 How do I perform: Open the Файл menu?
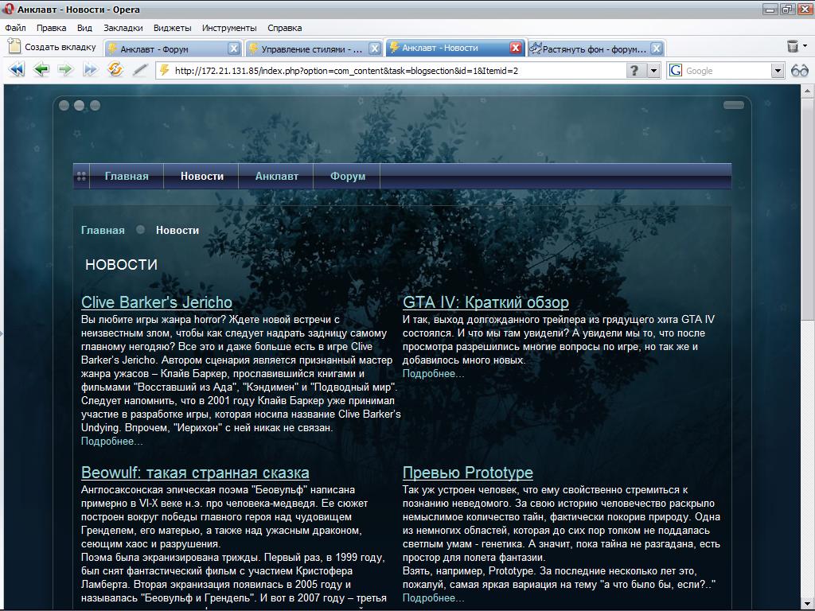pyautogui.click(x=15, y=28)
